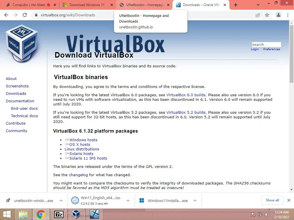Click the taskbar clock and date
The width and height of the screenshot is (294, 220).
pyautogui.click(x=281, y=215)
